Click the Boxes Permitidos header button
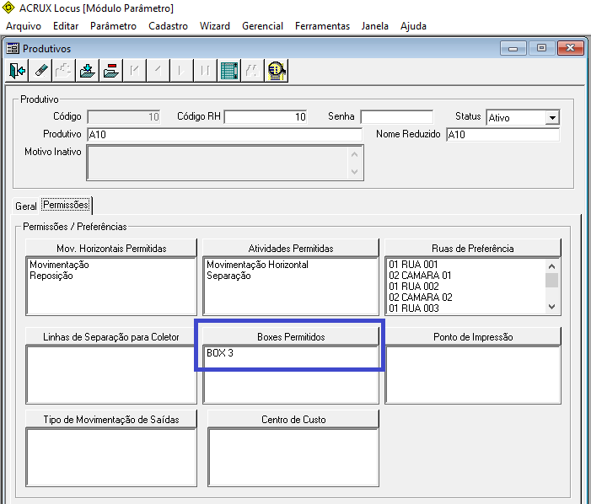Image resolution: width=591 pixels, height=504 pixels. 291,336
